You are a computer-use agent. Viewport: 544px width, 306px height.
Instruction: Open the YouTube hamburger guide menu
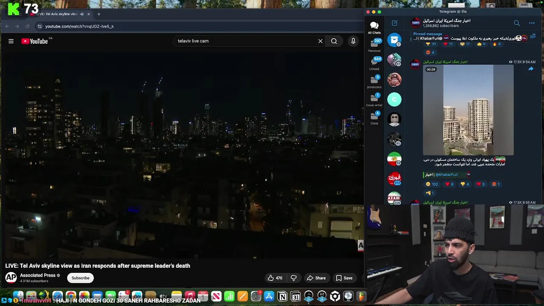pyautogui.click(x=11, y=41)
